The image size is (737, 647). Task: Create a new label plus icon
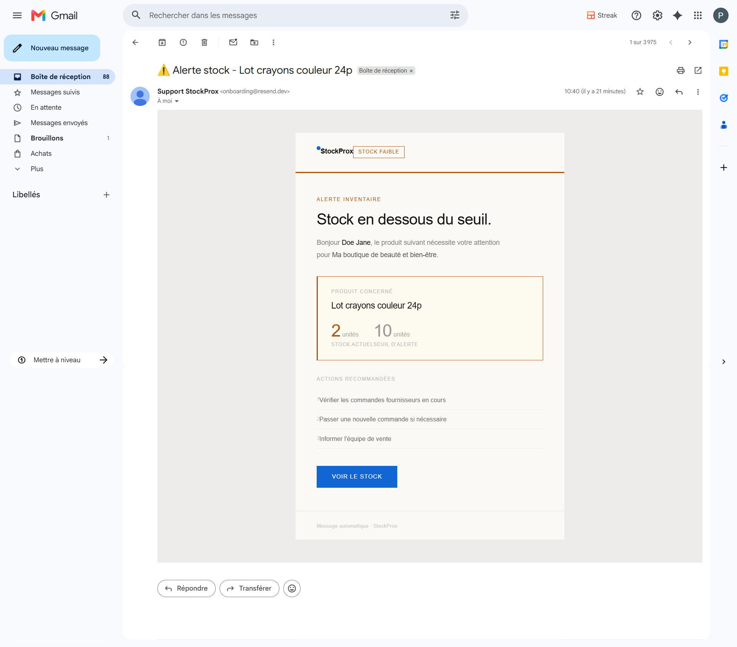106,195
